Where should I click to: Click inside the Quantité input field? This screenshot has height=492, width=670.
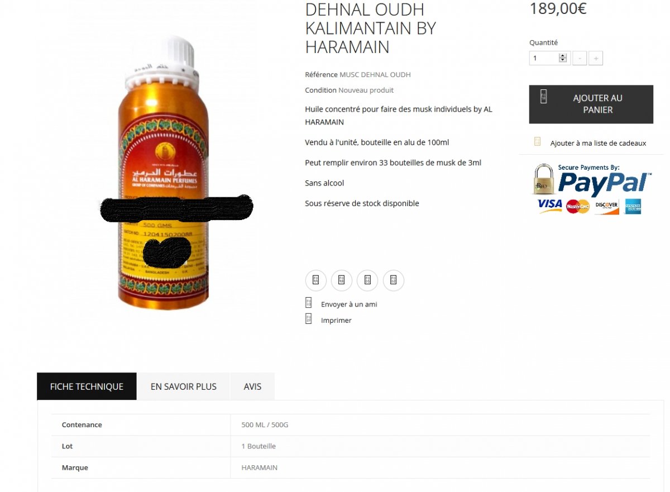pyautogui.click(x=544, y=58)
